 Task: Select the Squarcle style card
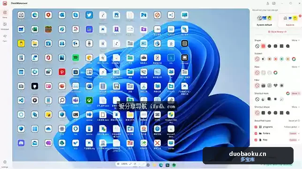(x=290, y=21)
